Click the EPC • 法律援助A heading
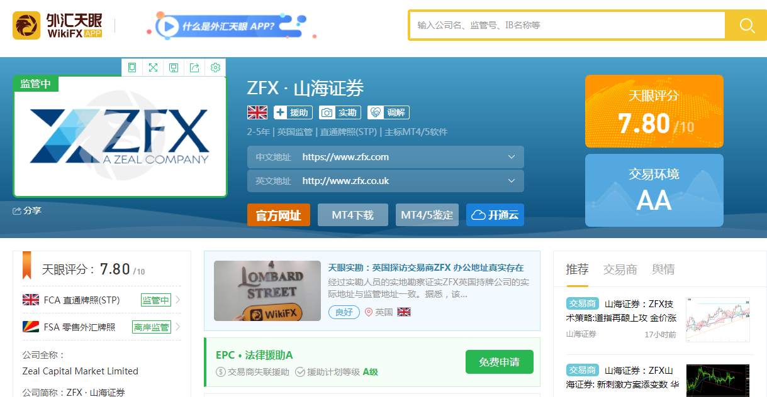This screenshot has height=397, width=767. click(254, 355)
